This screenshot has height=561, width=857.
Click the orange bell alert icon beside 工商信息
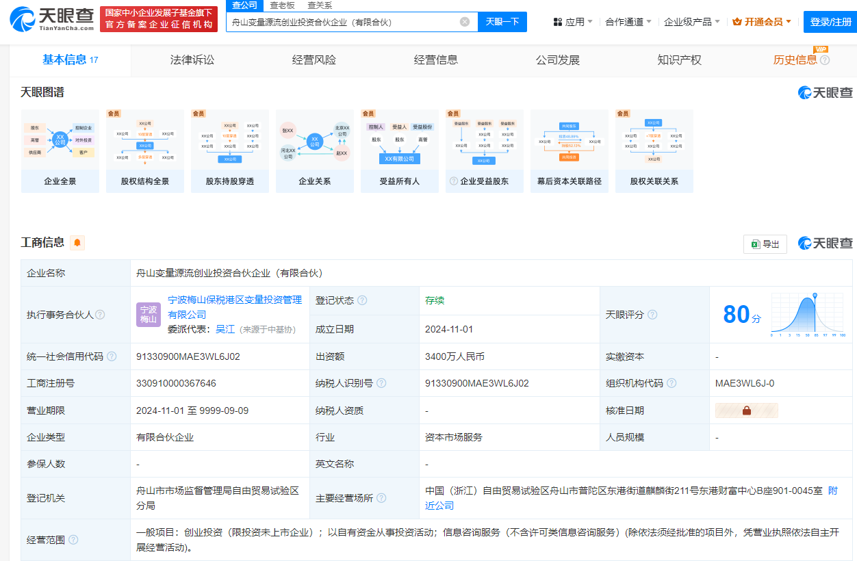coord(77,243)
